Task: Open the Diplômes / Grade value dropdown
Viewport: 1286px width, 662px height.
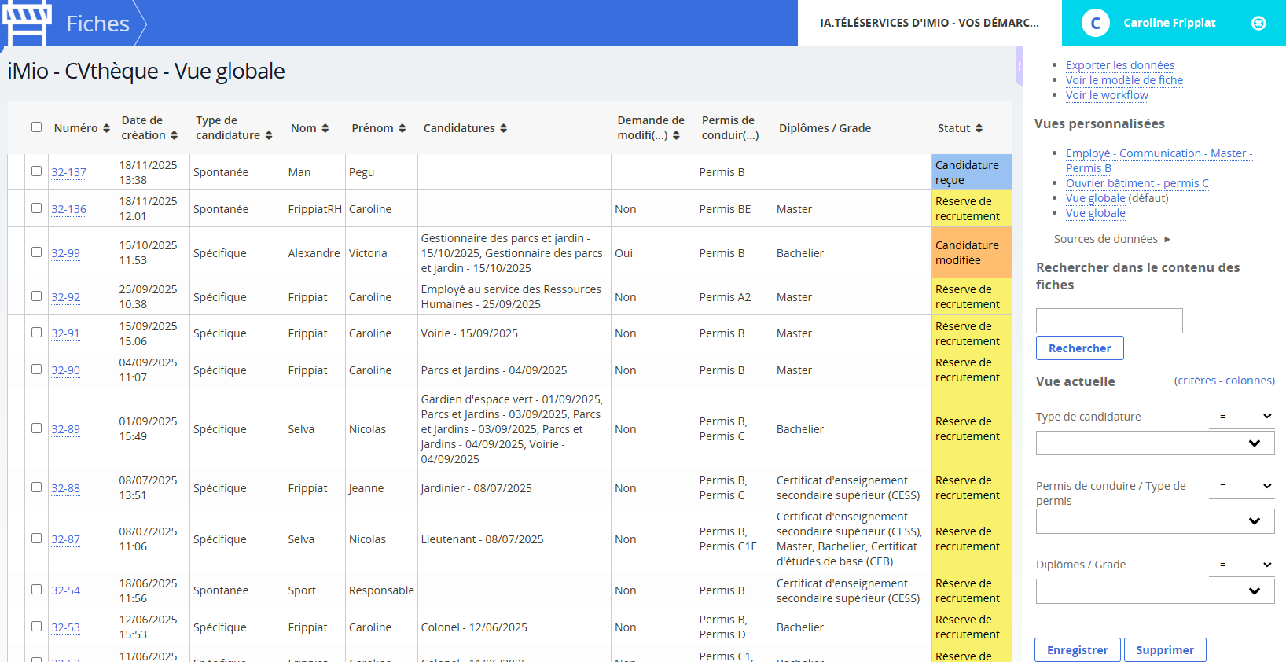Action: [1155, 591]
